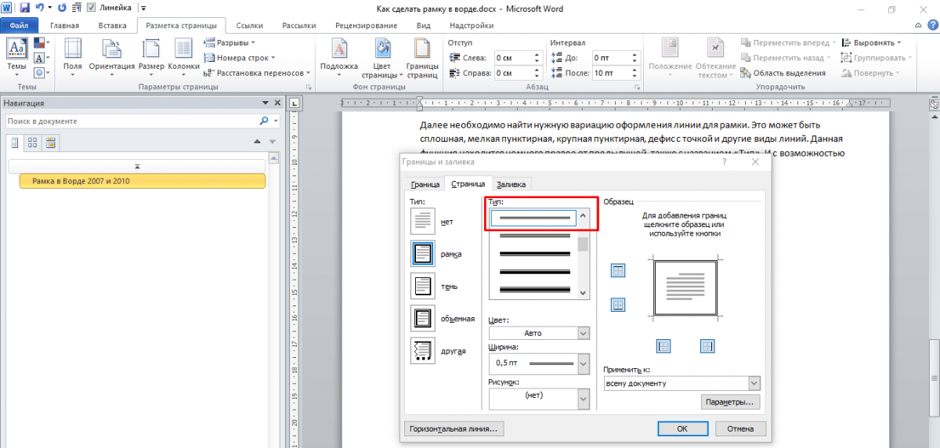The height and width of the screenshot is (448, 940).
Task: Toggle the ruler button above vertical scrollbar
Action: [x=933, y=103]
